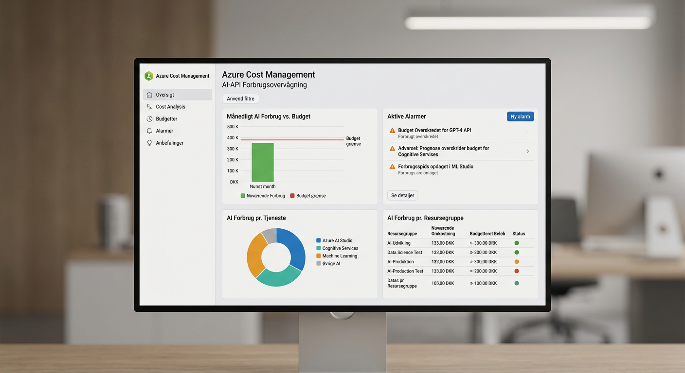
Task: Open the 'Forbrugsspids opdaget i ML Studio' alert
Action: click(461, 170)
